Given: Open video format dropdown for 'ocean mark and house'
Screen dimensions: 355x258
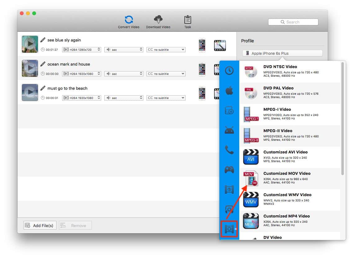Looking at the screenshot, I should click(82, 74).
